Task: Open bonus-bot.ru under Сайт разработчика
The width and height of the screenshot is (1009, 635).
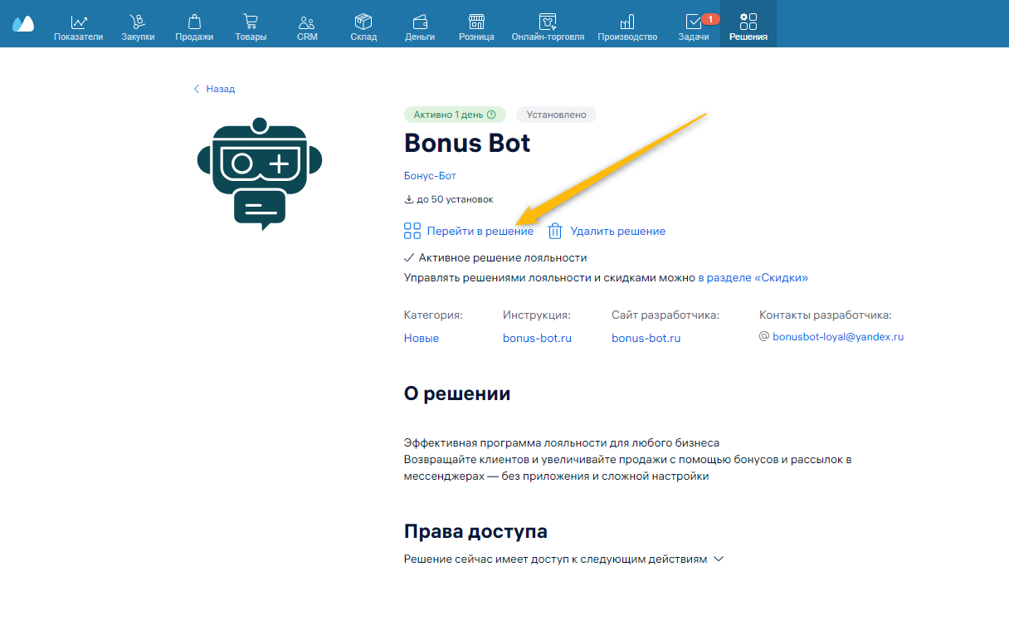Action: (646, 338)
